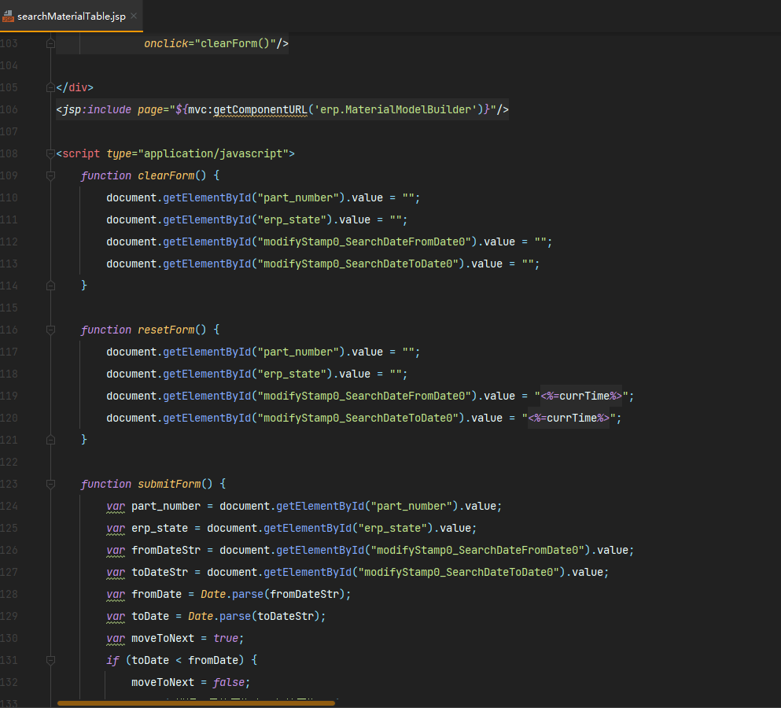Close the searchMaterialTable.jsp tab
The image size is (781, 708).
134,17
